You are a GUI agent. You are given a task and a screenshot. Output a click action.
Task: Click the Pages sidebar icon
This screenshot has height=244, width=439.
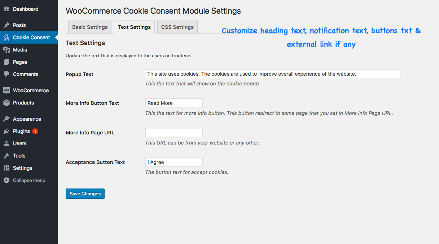pyautogui.click(x=6, y=62)
